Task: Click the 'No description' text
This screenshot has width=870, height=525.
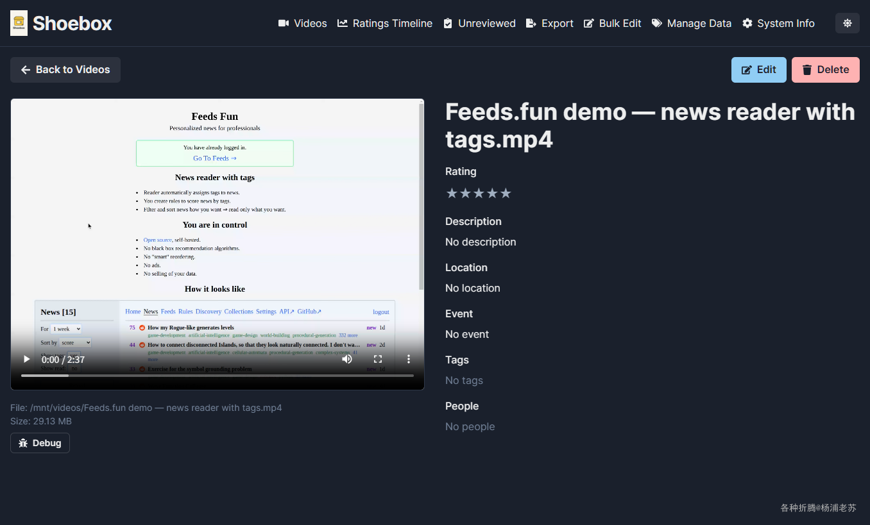Action: [481, 242]
